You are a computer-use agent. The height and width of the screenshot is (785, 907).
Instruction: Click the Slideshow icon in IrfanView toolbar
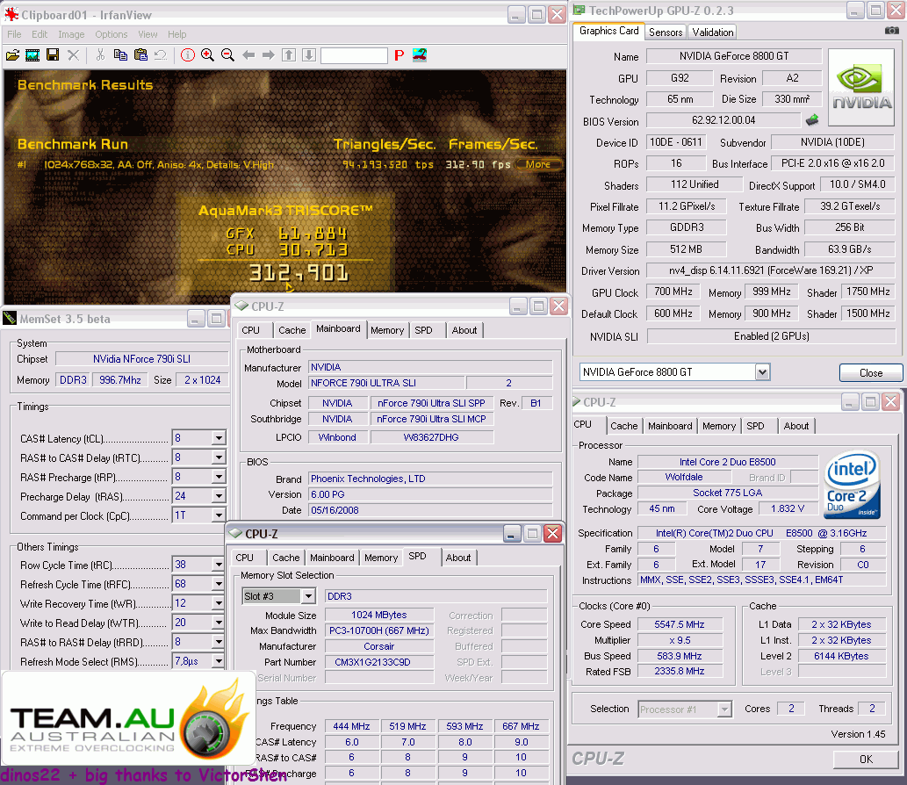[x=32, y=55]
